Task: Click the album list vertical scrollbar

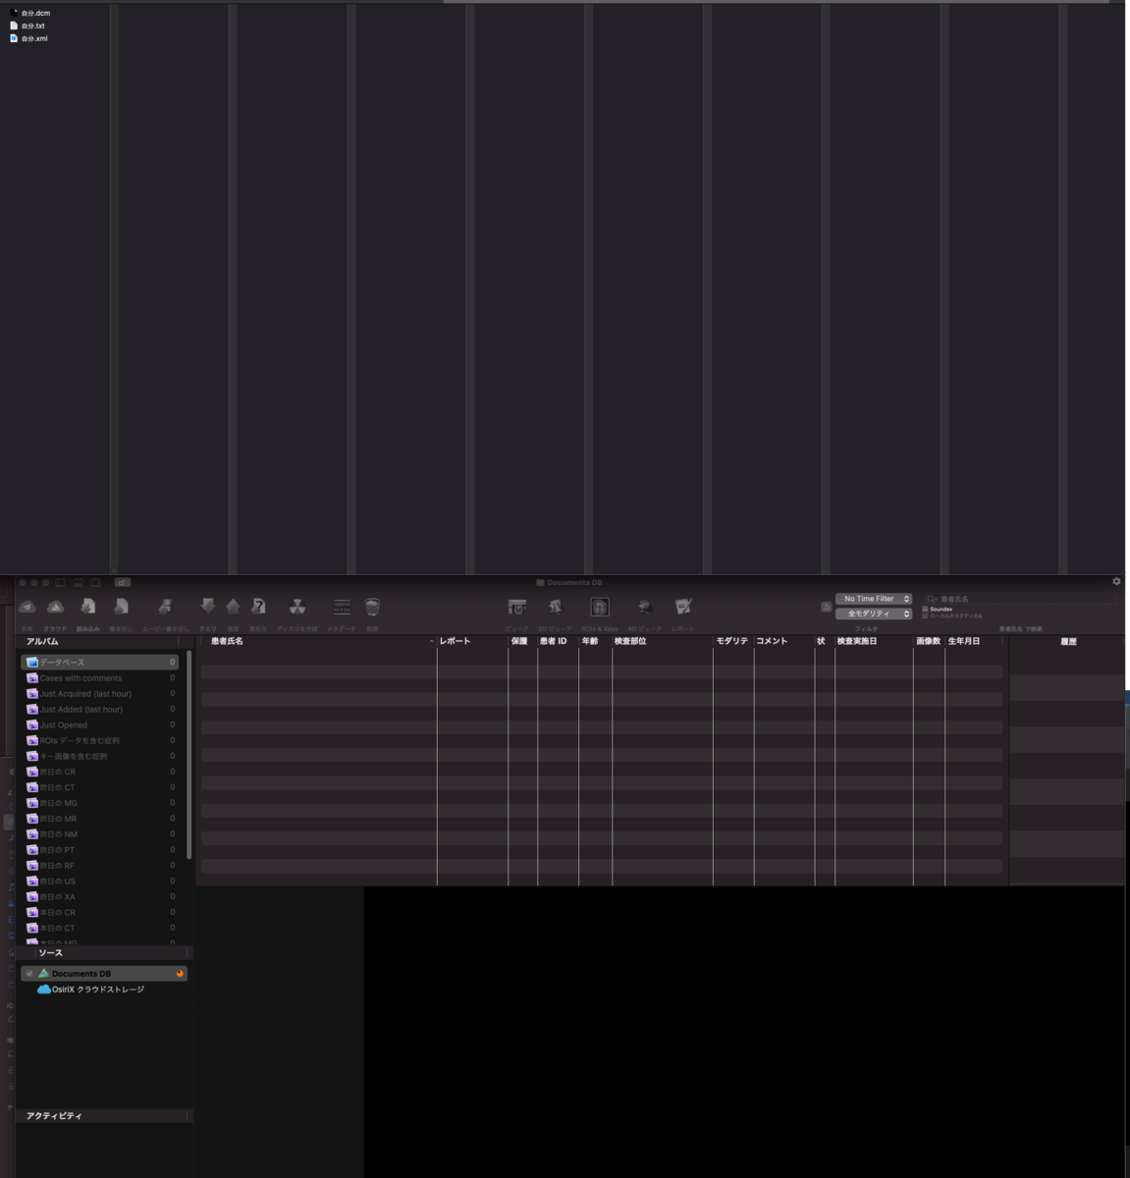Action: [188, 754]
